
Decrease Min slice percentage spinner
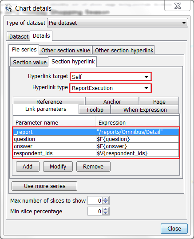(106, 213)
